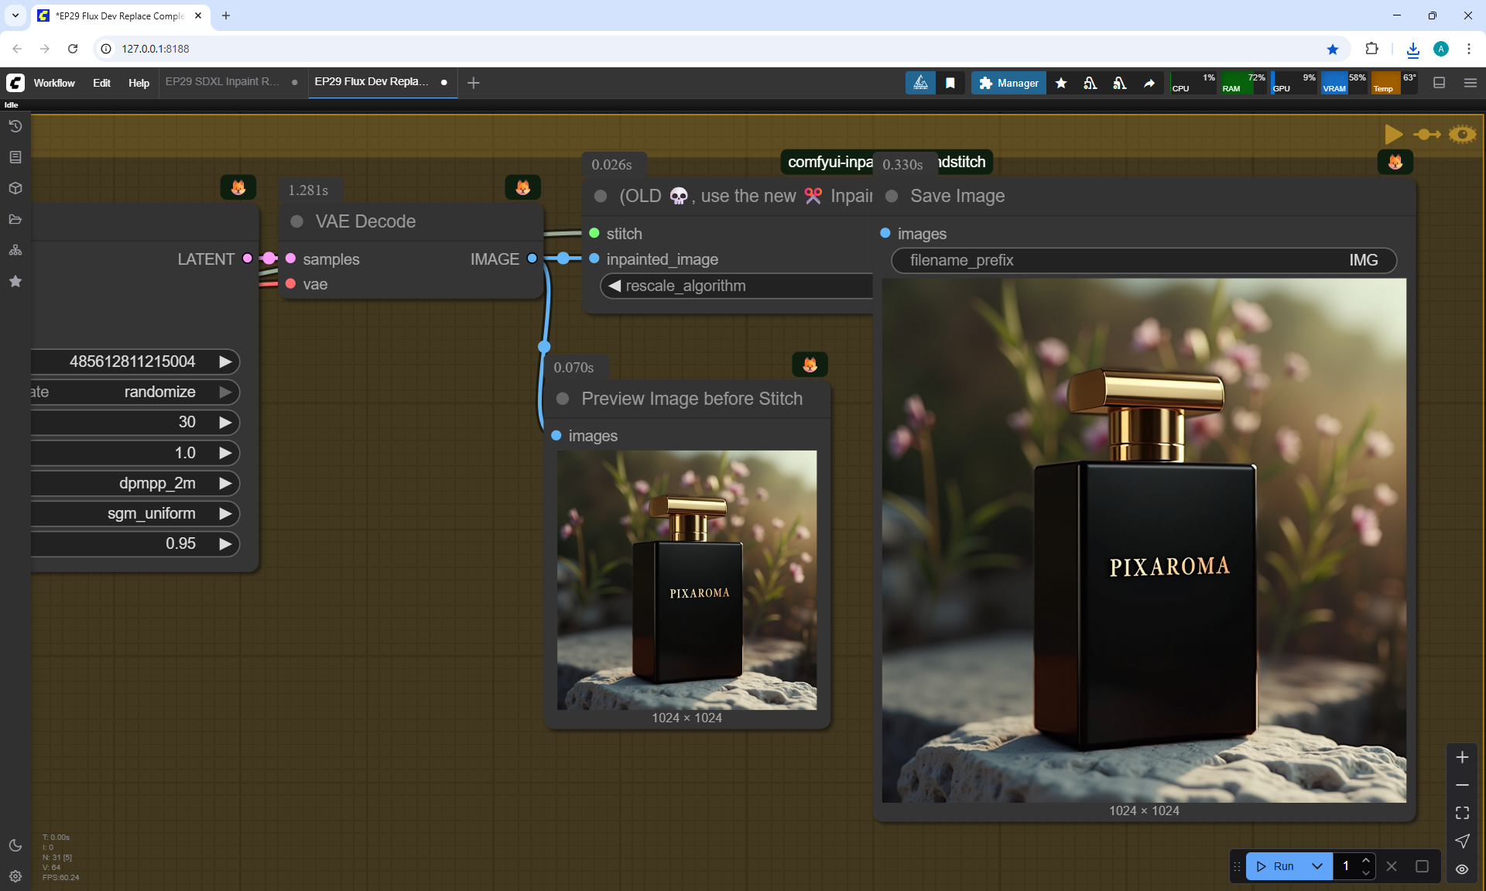
Task: Open the workflows folder sidebar icon
Action: click(15, 219)
